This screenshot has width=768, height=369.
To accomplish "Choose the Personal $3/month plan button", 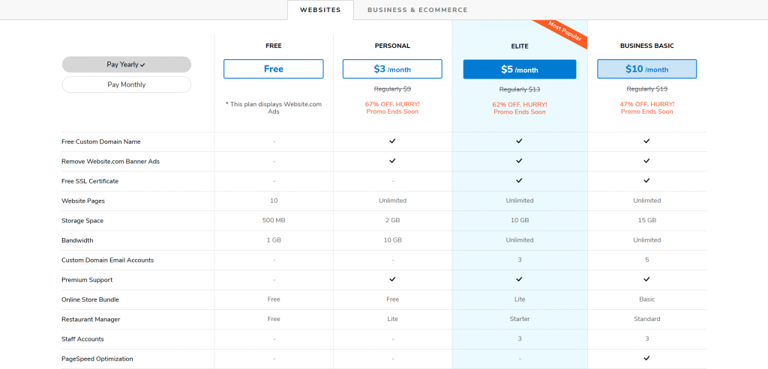I will click(x=392, y=69).
